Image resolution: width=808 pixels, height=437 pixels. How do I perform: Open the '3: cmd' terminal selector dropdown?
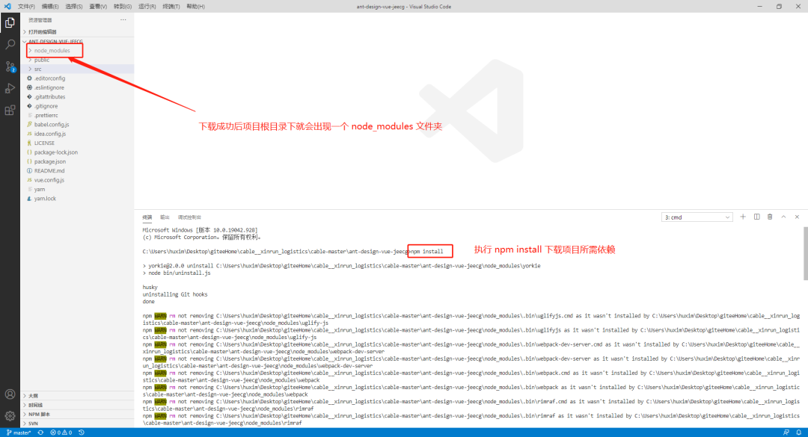point(697,217)
